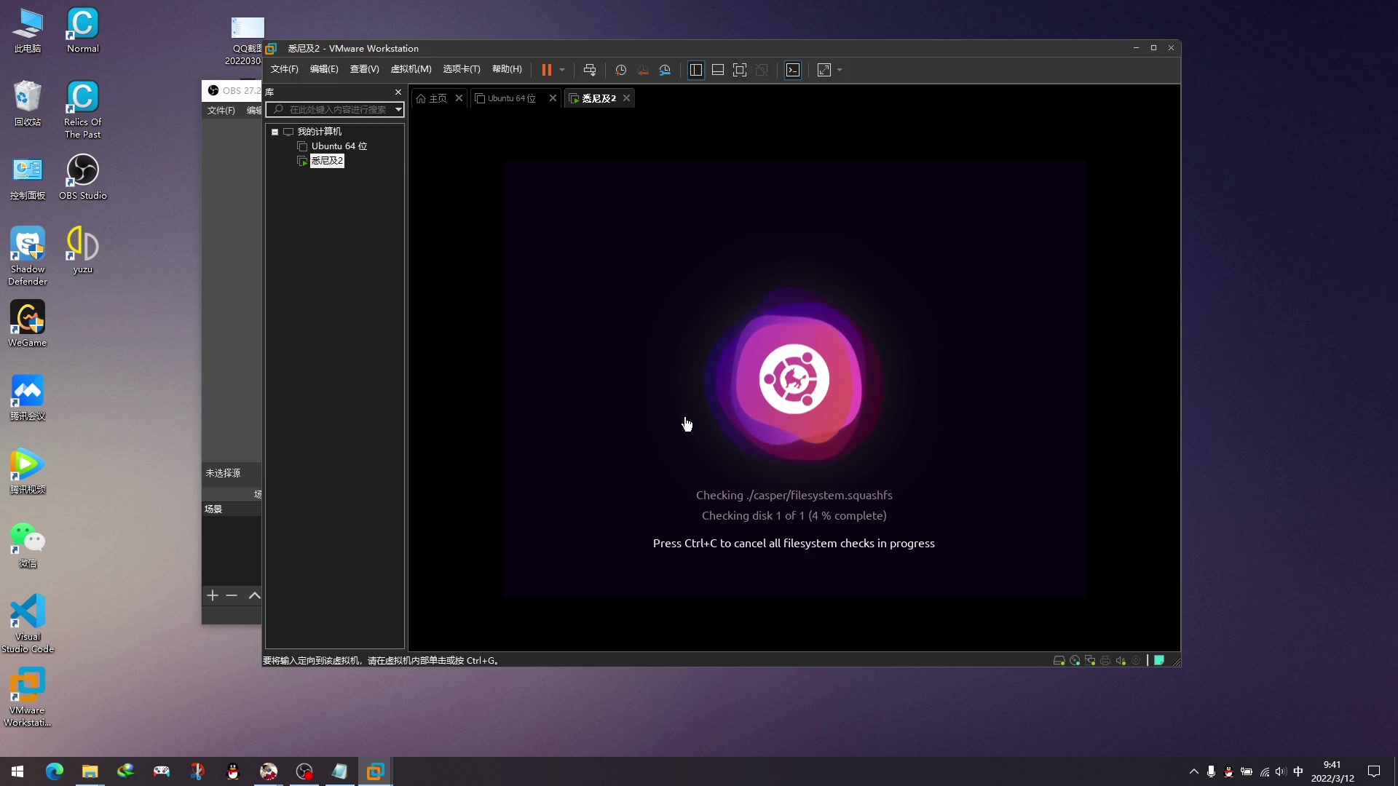The height and width of the screenshot is (786, 1398).
Task: Click the CD/DVD drive status icon
Action: click(1075, 661)
